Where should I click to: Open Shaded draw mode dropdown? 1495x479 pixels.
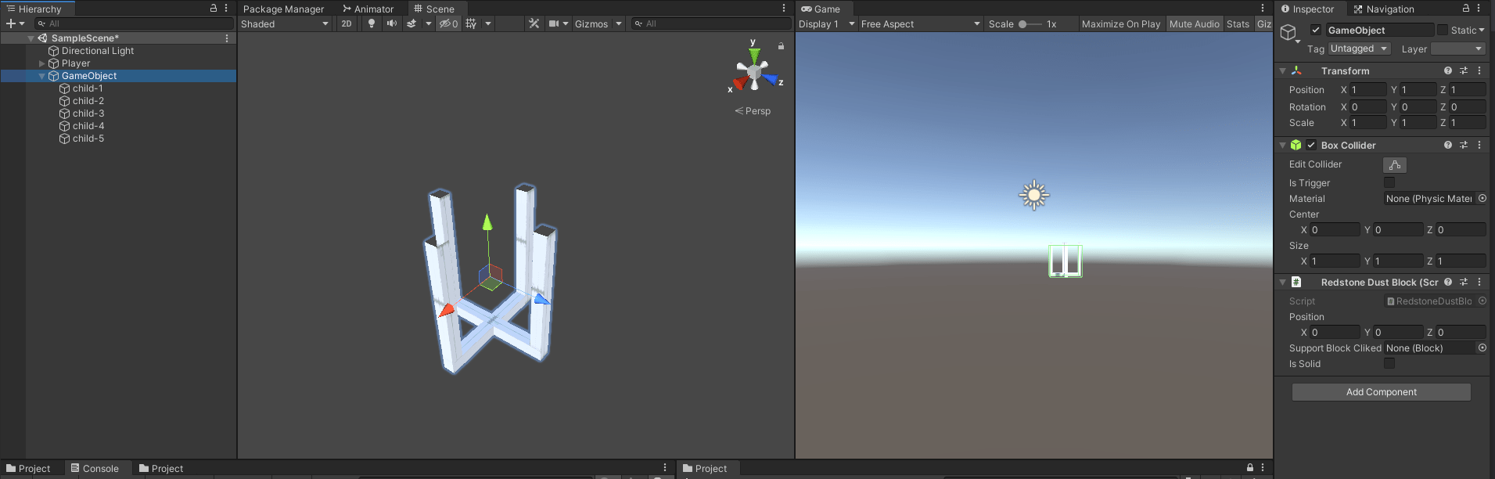(x=286, y=23)
